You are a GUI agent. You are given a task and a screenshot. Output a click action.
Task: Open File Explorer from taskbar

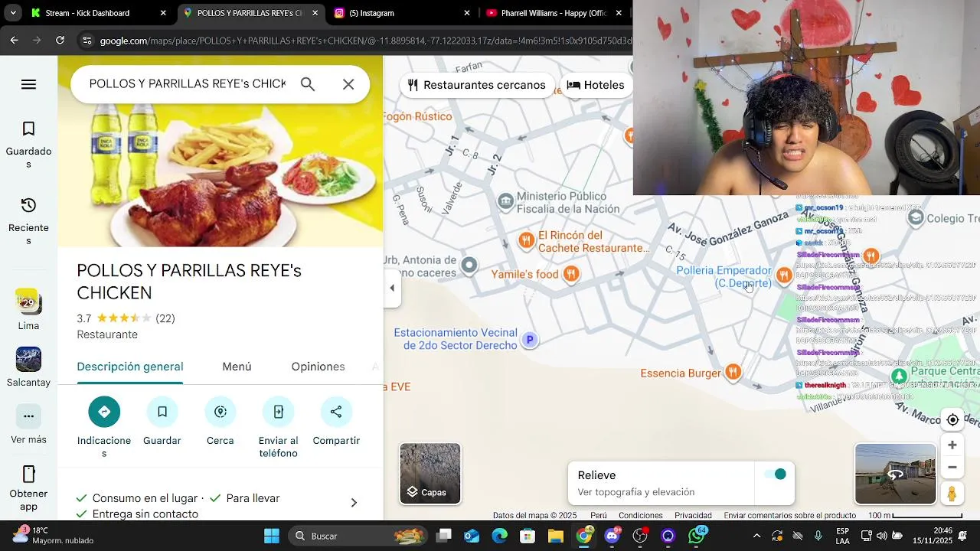tap(556, 536)
